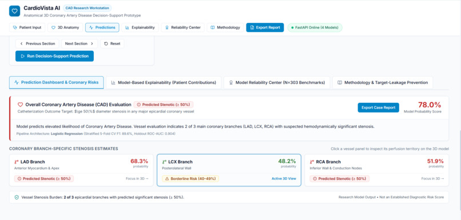Click the right chevron on Next Section

(92, 43)
